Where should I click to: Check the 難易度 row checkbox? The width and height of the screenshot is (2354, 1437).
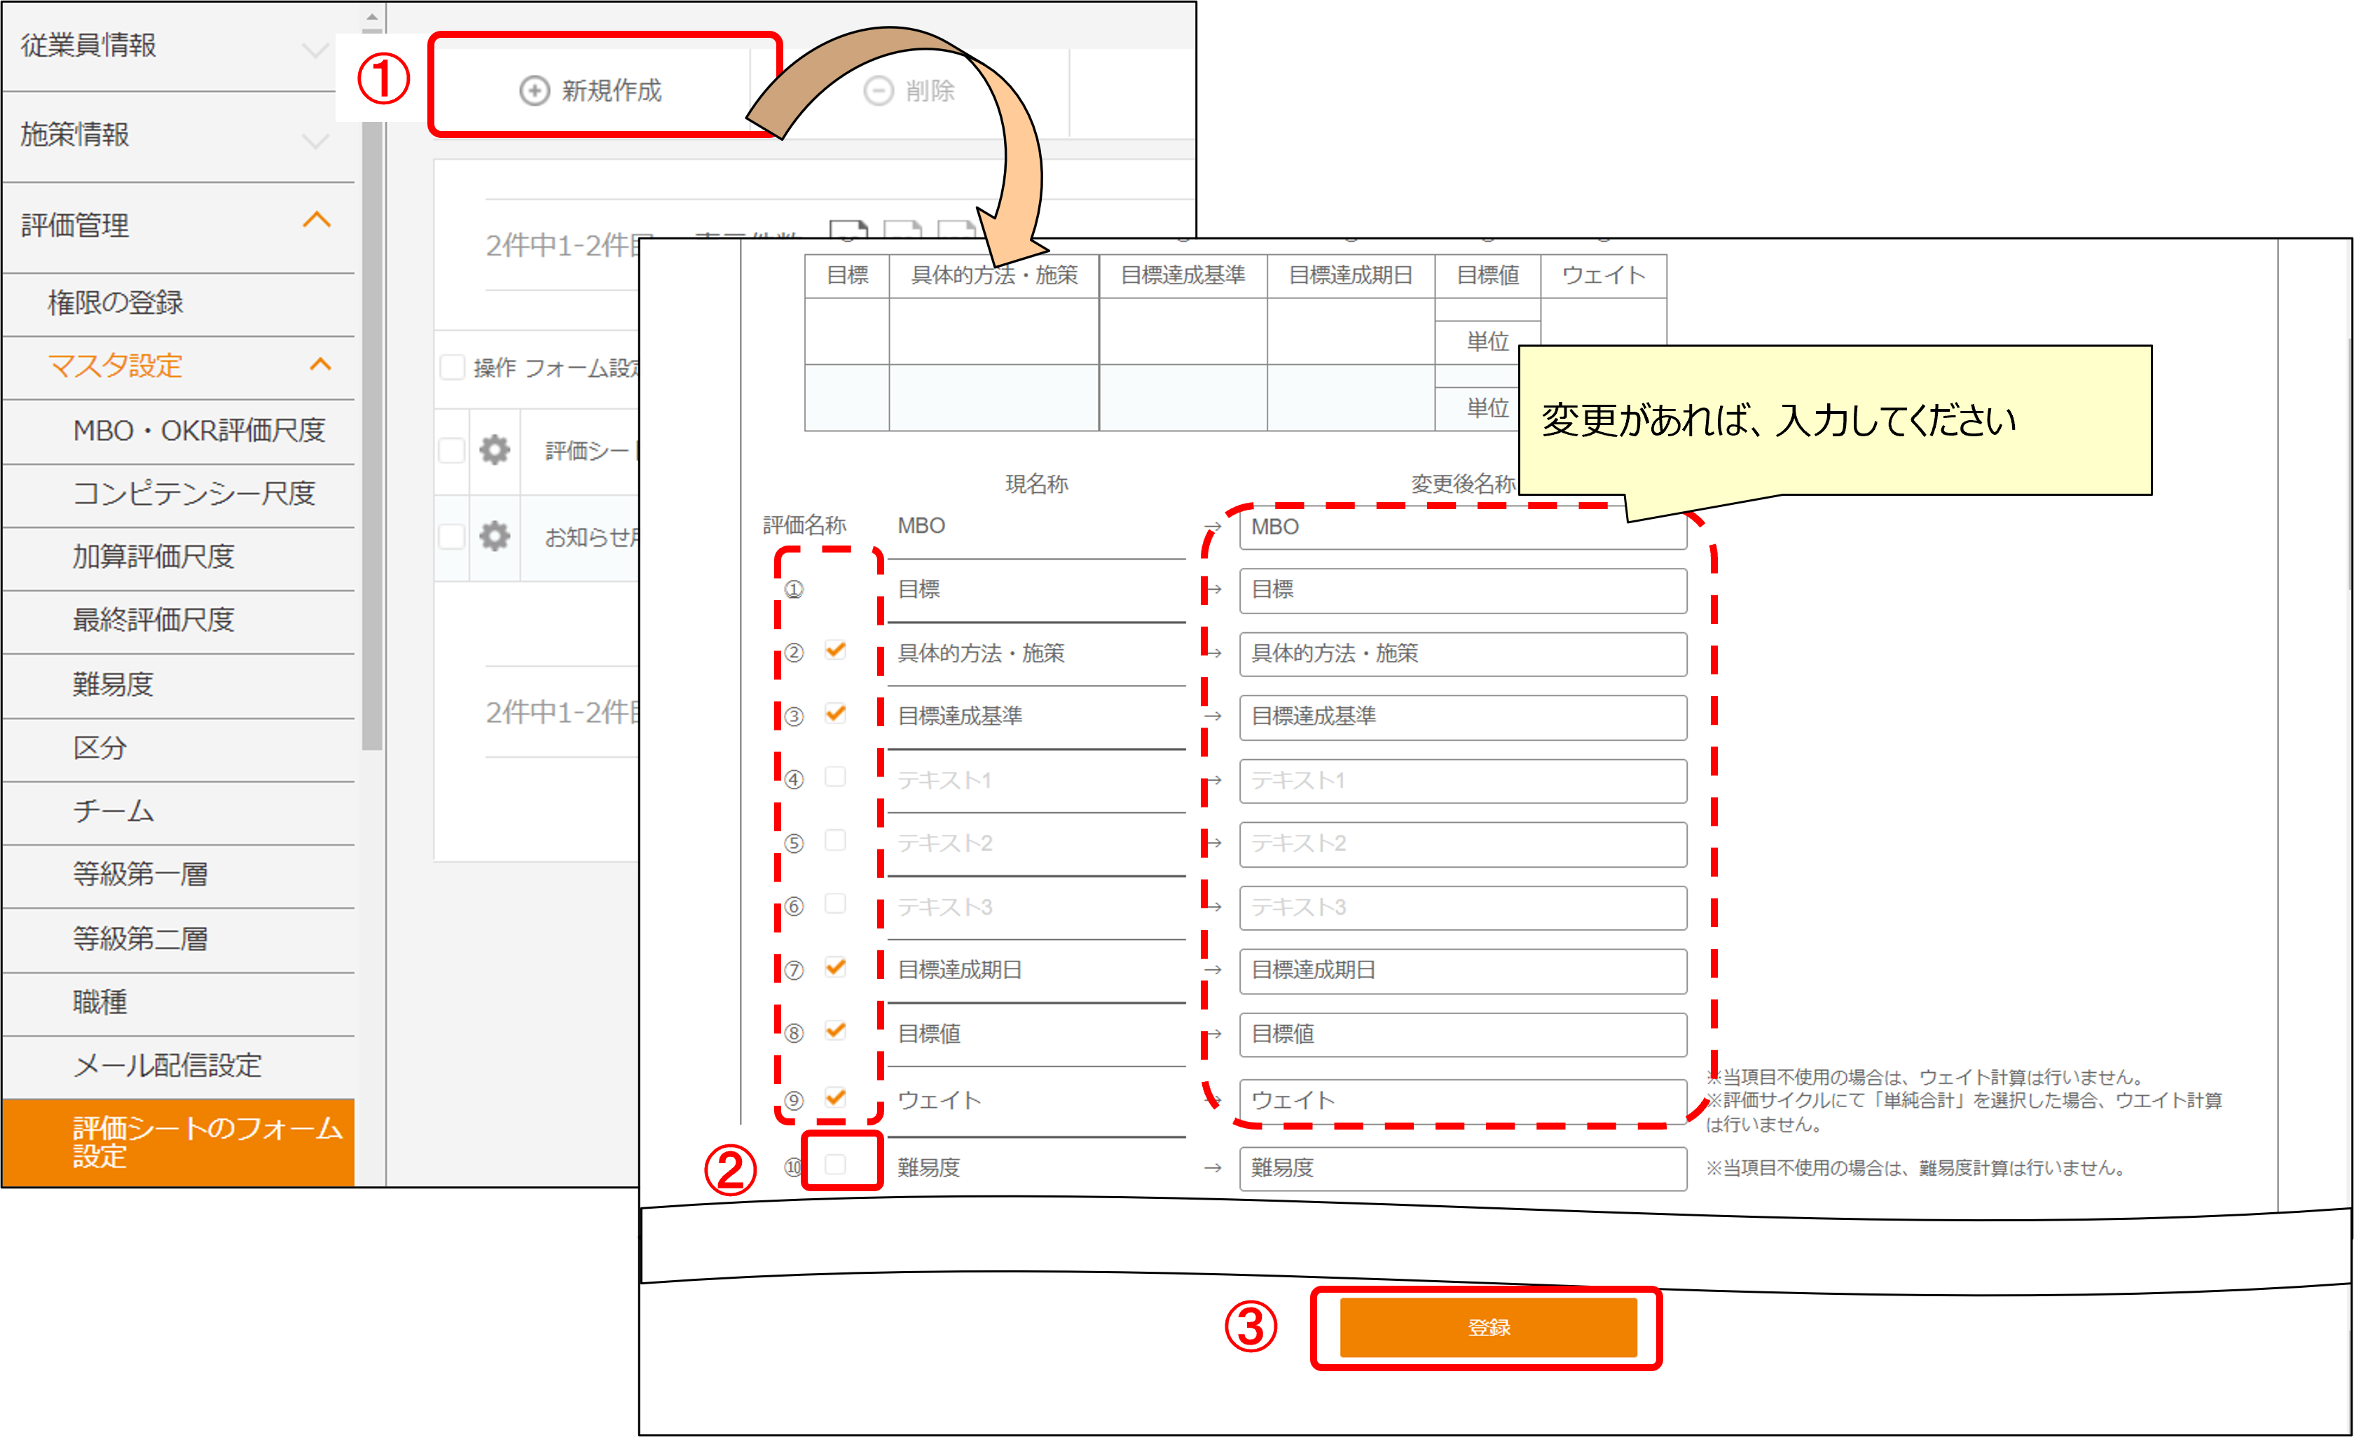click(x=835, y=1164)
